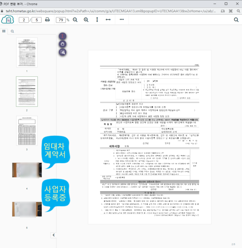The width and height of the screenshot is (242, 248).
Task: Click the QR code icon in address bar
Action: [x=231, y=11]
